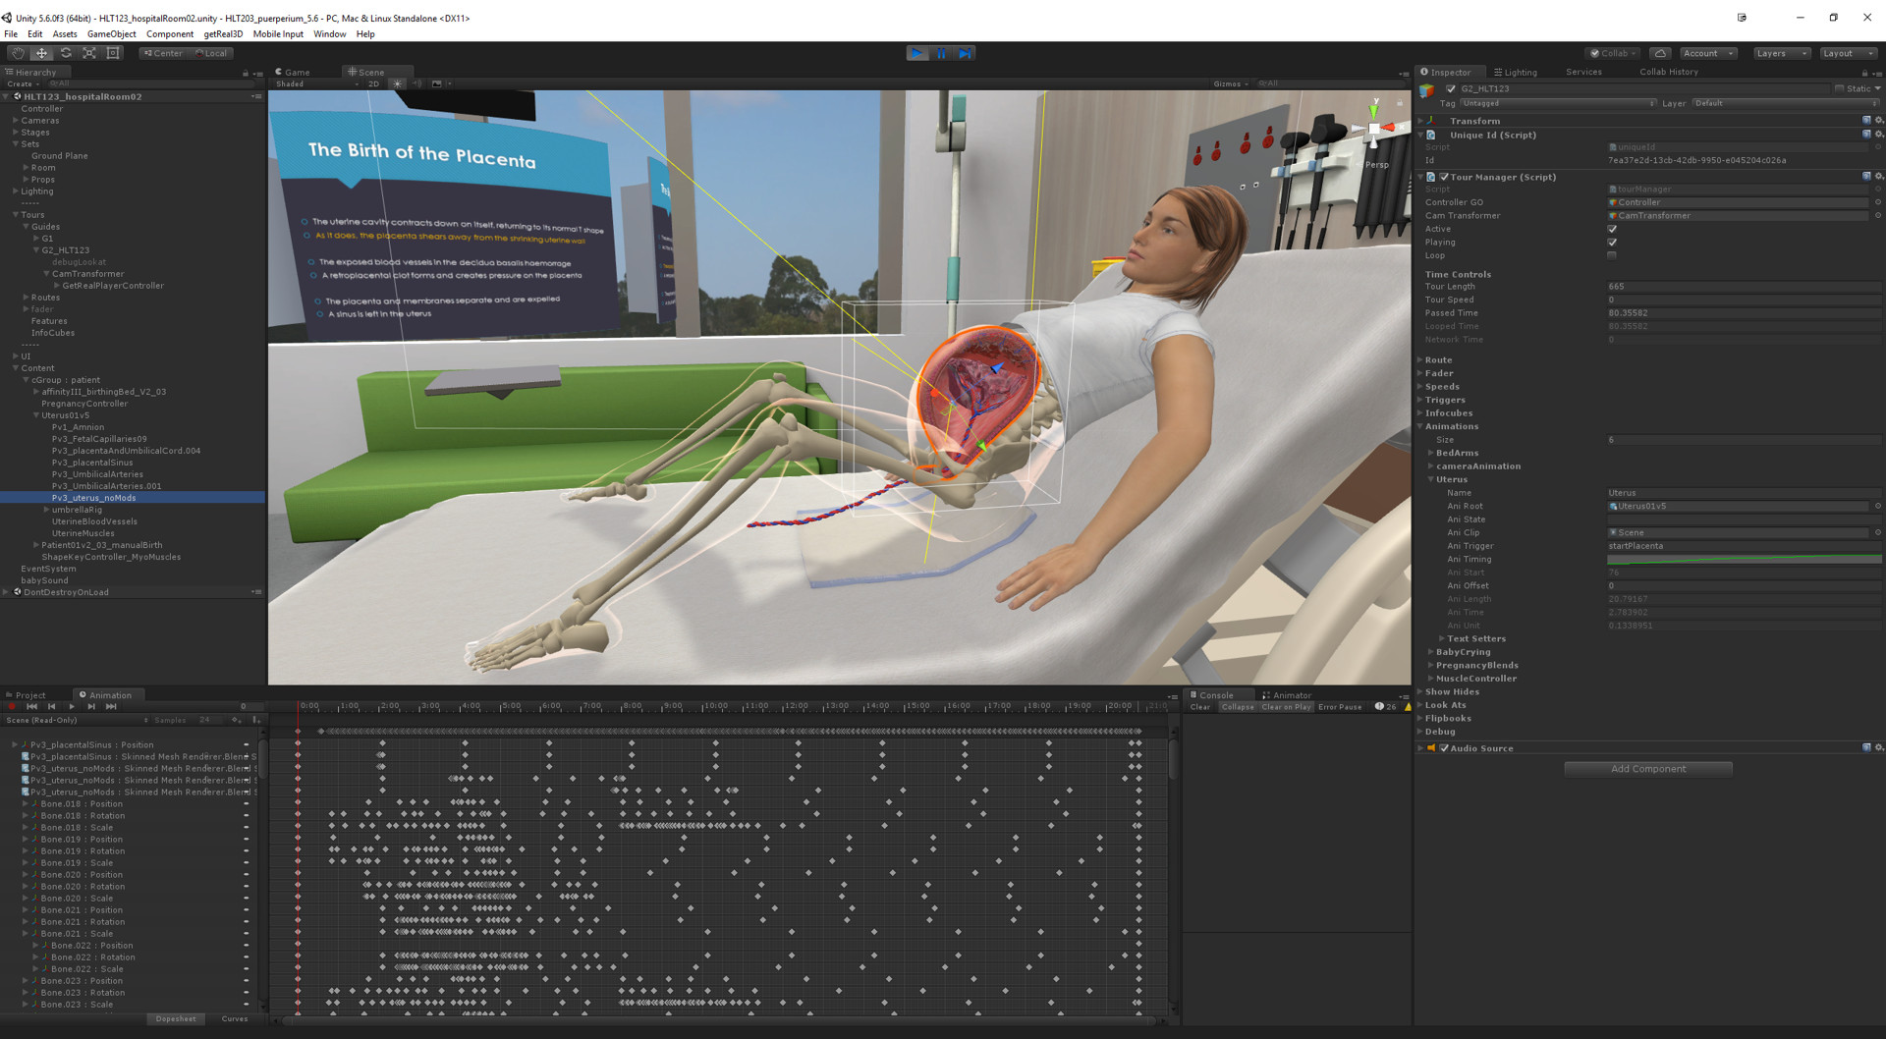
Task: Click the Ani Timing curve field
Action: pos(1743,560)
